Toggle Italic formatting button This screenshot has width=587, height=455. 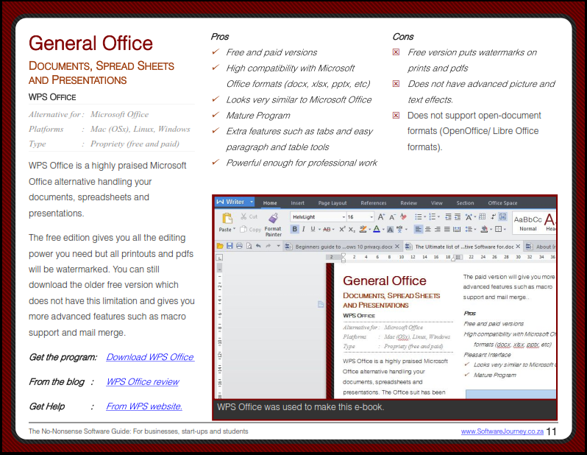pyautogui.click(x=304, y=229)
